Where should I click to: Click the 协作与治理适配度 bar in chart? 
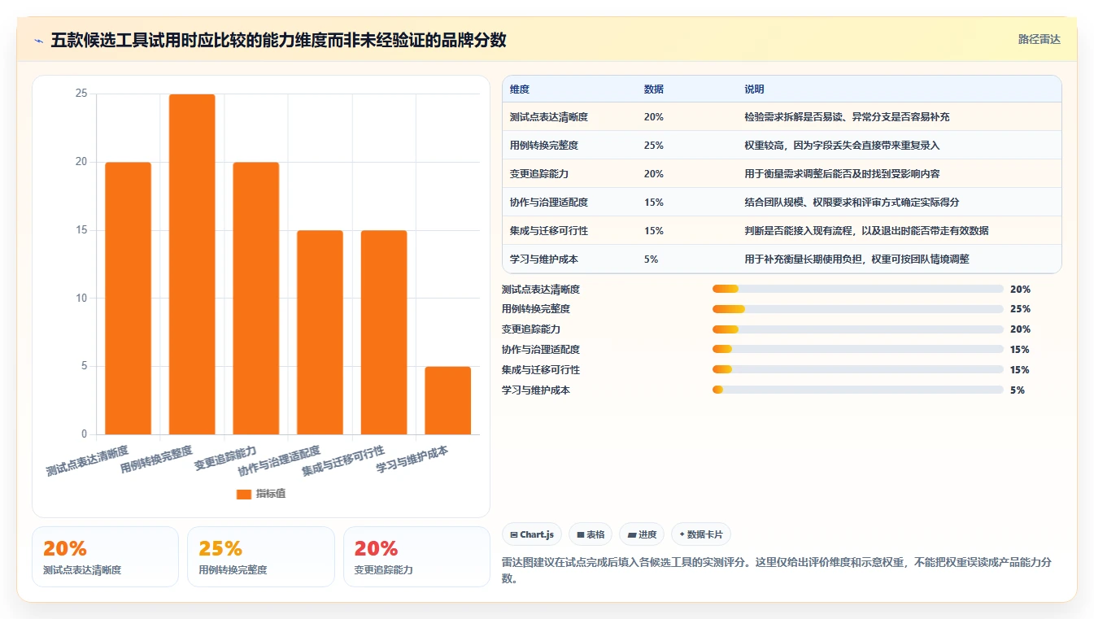(x=320, y=332)
